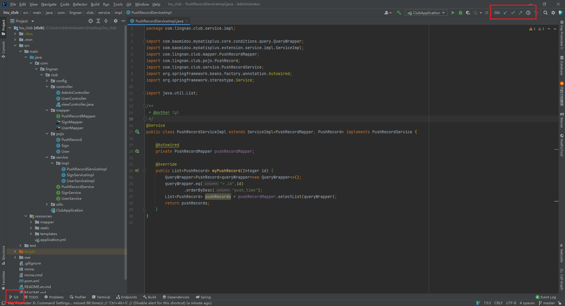The width and height of the screenshot is (565, 306).
Task: Collapse the controller package
Action: coord(47,87)
